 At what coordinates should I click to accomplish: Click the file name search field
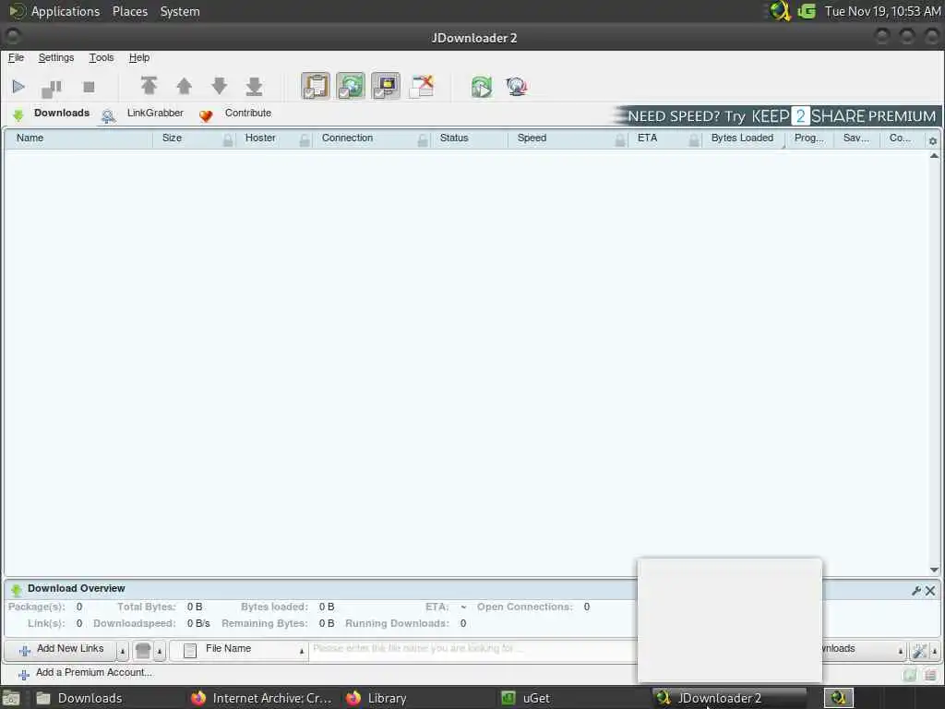473,649
